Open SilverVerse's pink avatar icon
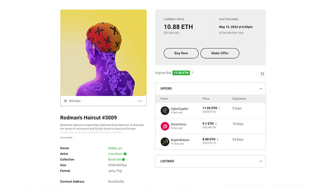 [x=165, y=126]
